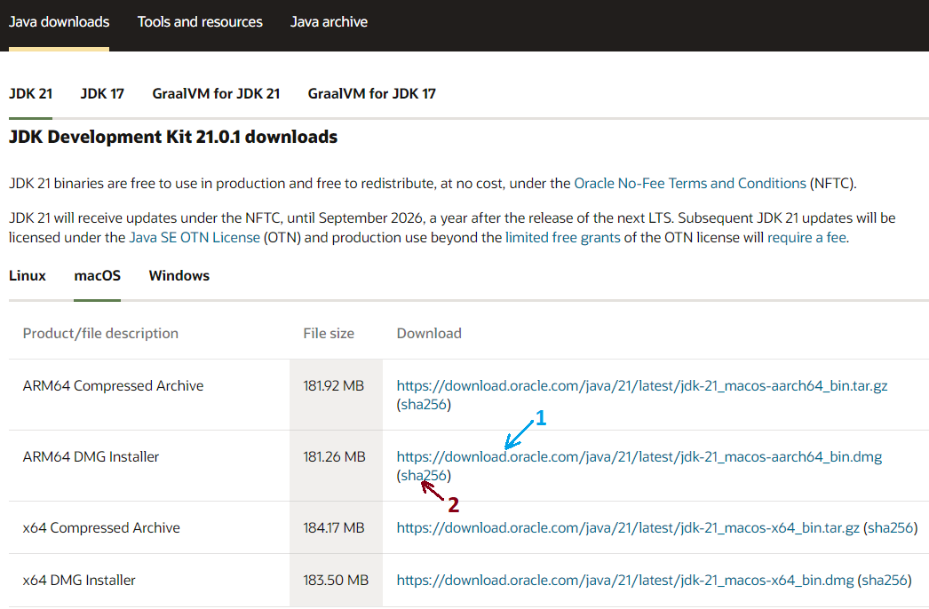Select the x64 DMG Installer row label
This screenshot has height=609, width=929.
click(x=79, y=580)
